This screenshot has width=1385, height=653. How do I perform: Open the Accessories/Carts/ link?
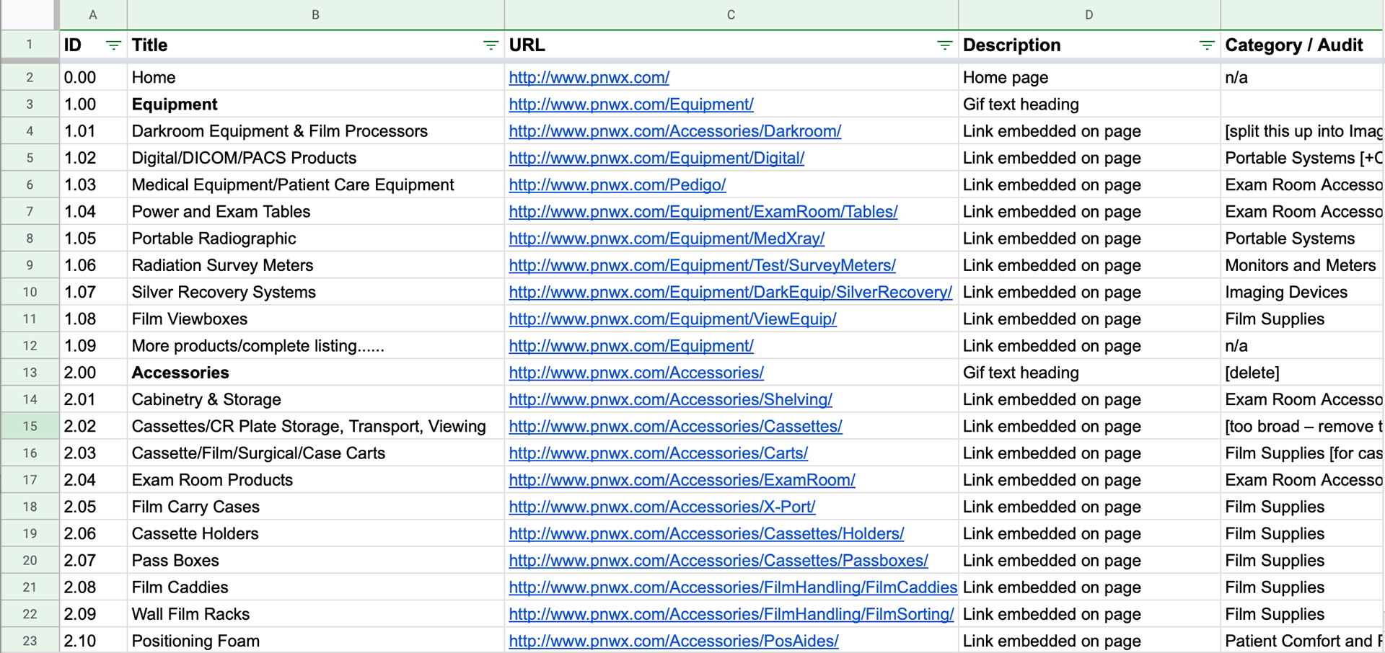tap(658, 453)
